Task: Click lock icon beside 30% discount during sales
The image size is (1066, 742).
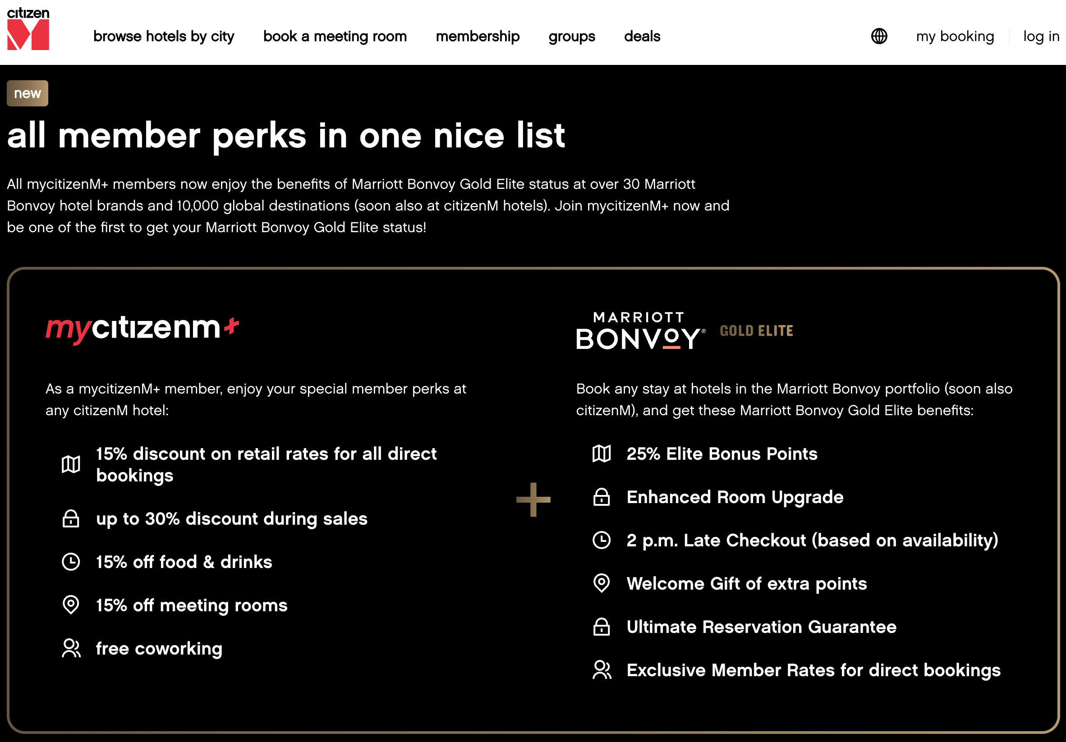Action: pos(71,519)
